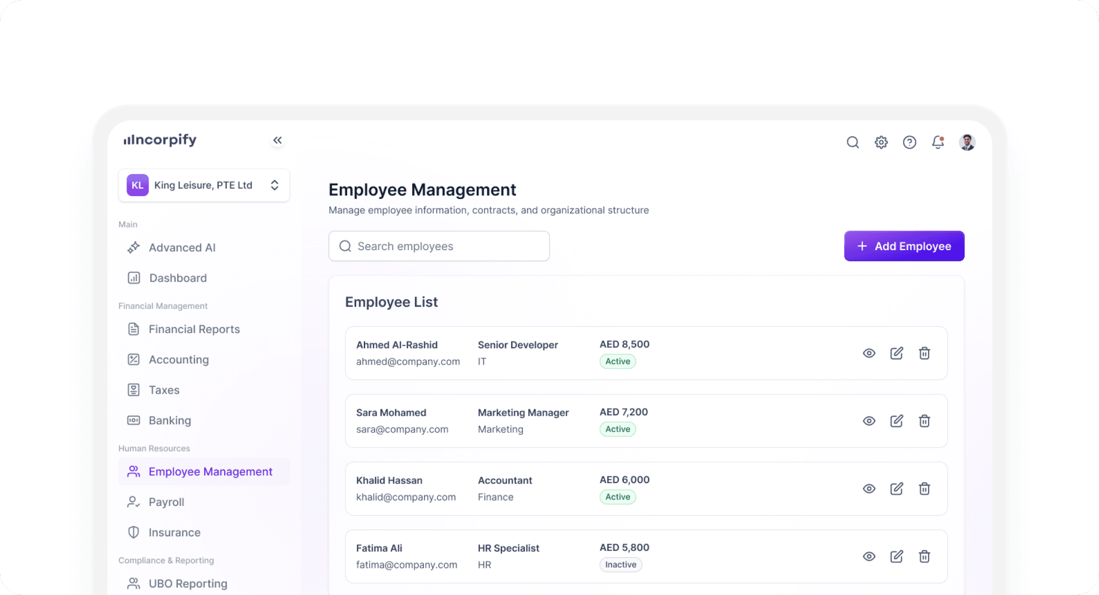Open notifications bell icon
The height and width of the screenshot is (595, 1099).
tap(938, 142)
